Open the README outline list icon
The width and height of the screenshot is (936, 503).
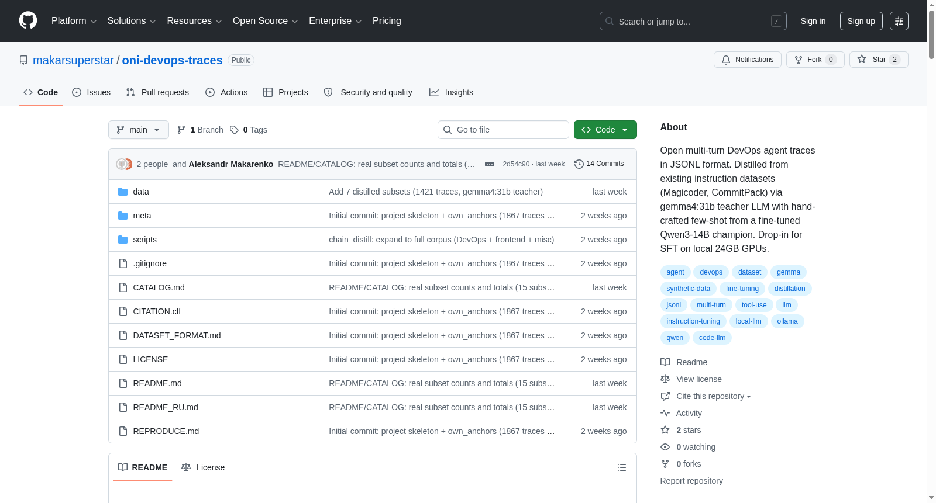[622, 467]
